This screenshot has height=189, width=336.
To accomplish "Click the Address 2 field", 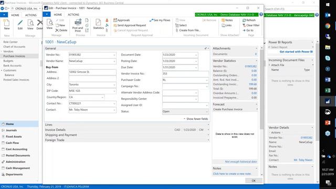I will pyautogui.click(x=92, y=78).
